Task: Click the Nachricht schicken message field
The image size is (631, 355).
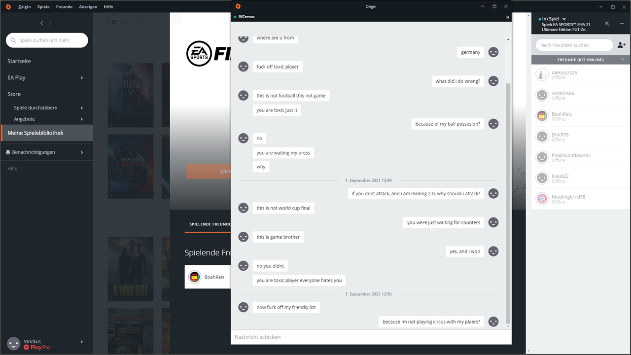Action: tap(371, 337)
